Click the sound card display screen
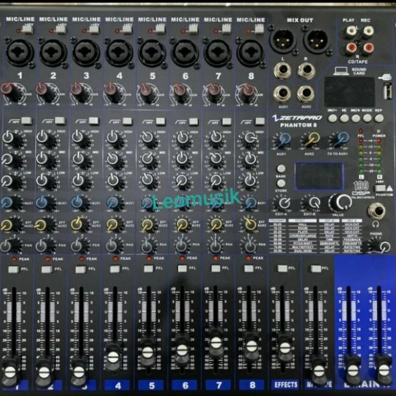This screenshot has height=396, width=396. click(x=350, y=92)
